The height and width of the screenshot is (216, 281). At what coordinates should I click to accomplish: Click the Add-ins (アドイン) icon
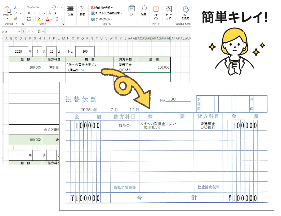[156, 9]
